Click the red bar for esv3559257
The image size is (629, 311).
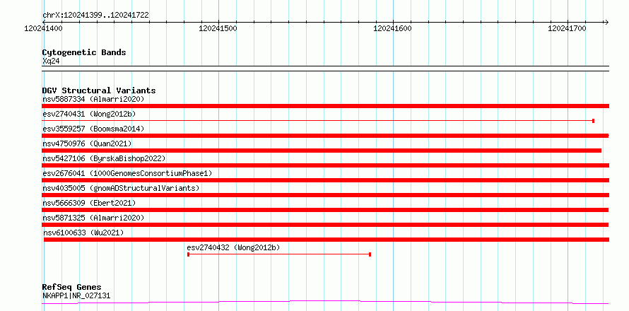326,136
